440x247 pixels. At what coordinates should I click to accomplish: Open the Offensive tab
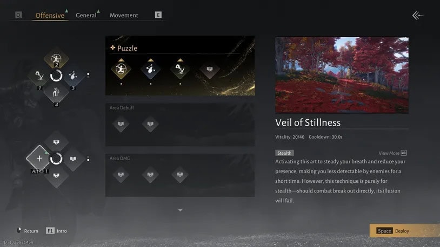coord(50,16)
